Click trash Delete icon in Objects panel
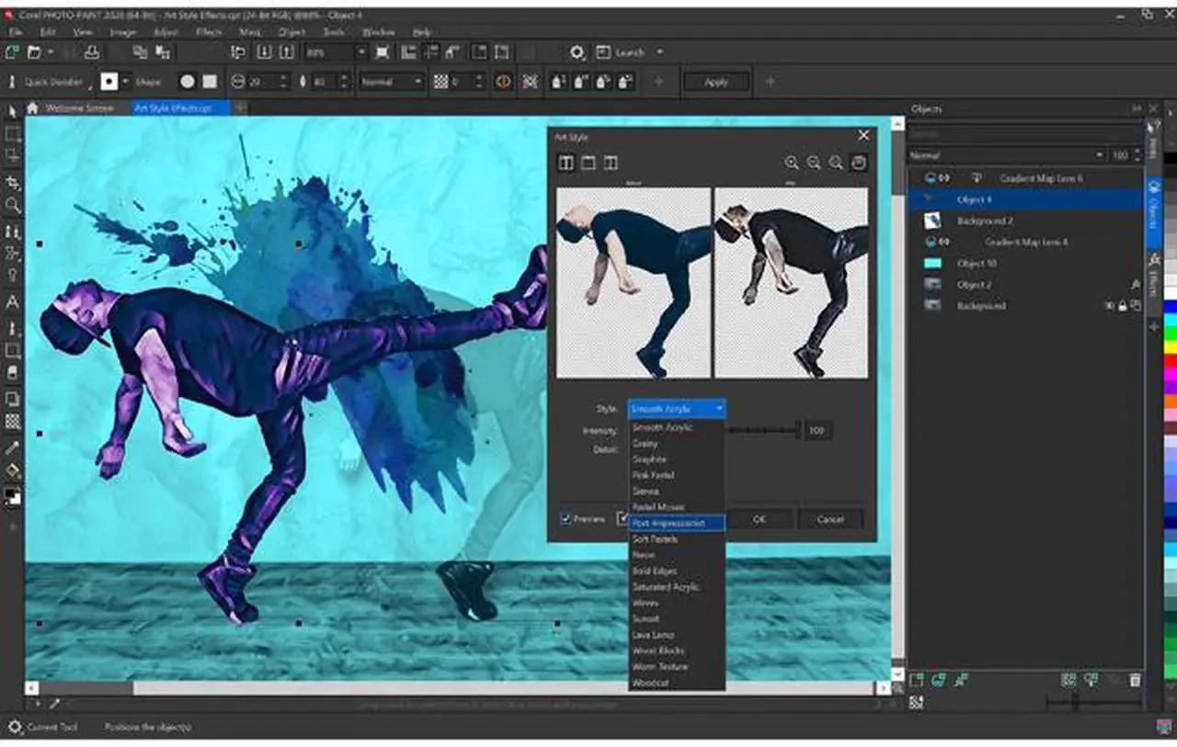This screenshot has width=1177, height=747. [1135, 680]
